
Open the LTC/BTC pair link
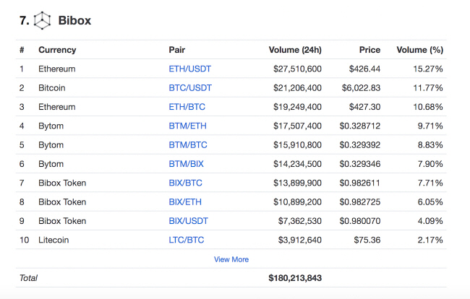tap(186, 240)
